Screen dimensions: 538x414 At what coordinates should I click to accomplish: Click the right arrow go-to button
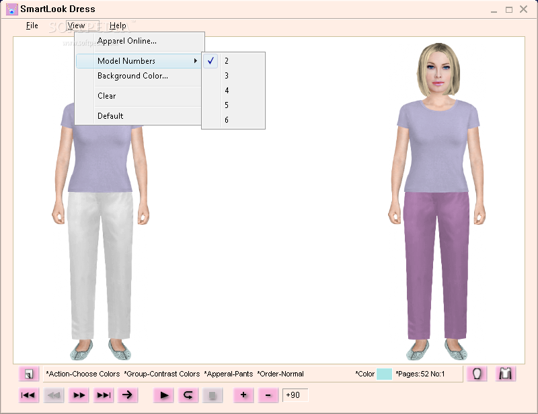[128, 395]
